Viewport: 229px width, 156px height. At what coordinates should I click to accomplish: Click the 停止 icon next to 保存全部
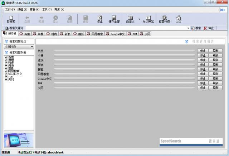100,18
